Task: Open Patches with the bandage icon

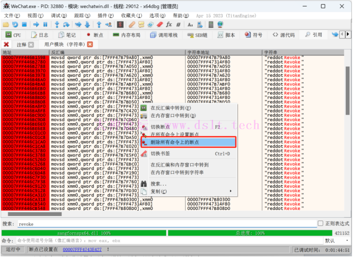Action: pos(132,24)
